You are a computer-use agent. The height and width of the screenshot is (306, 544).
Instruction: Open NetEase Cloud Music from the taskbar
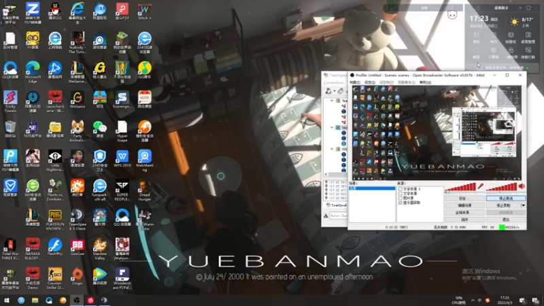pyautogui.click(x=90, y=301)
